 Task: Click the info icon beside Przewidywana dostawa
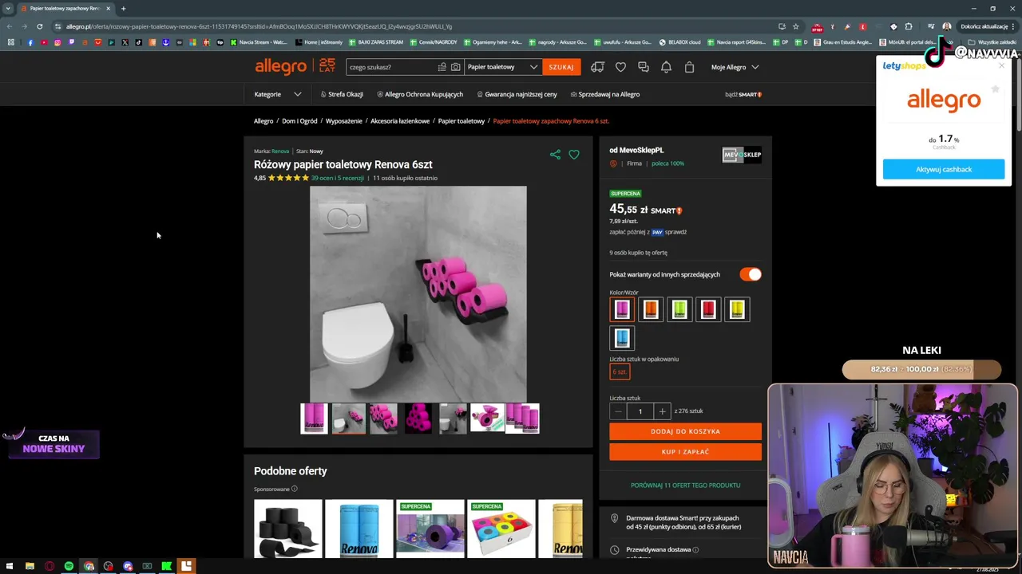695,549
